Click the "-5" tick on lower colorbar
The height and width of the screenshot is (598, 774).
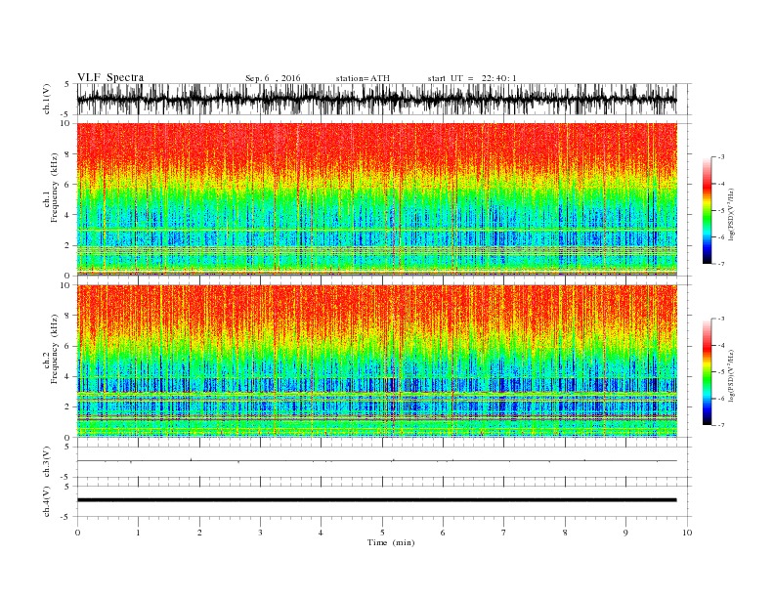tap(721, 371)
